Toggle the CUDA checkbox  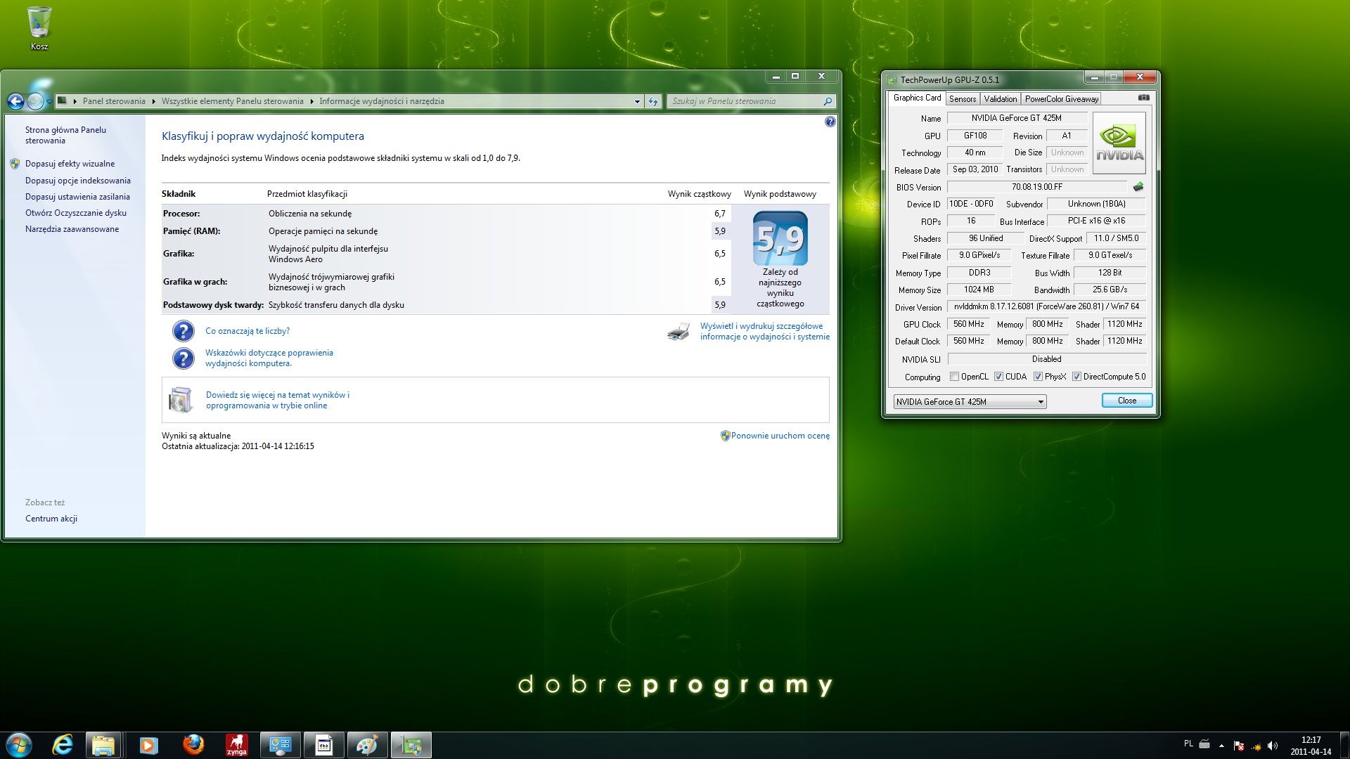pyautogui.click(x=998, y=377)
